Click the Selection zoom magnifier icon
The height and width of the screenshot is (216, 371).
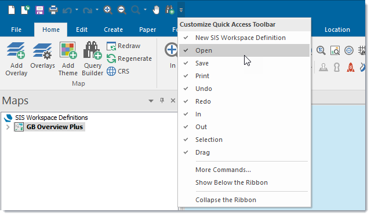(136, 10)
